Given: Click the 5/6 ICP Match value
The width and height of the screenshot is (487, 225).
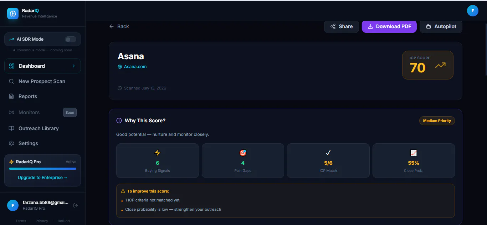Looking at the screenshot, I should pos(328,163).
